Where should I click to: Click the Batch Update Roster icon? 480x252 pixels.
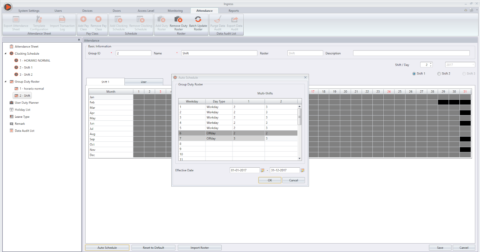click(198, 20)
